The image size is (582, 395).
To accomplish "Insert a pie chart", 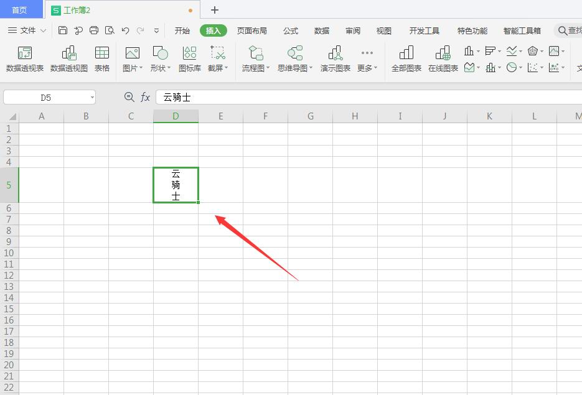I will [x=512, y=67].
